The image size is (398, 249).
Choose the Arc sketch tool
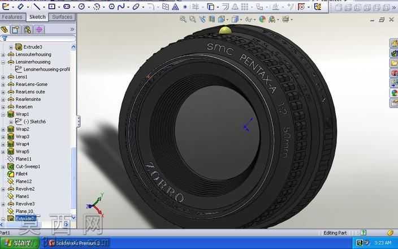pos(97,7)
